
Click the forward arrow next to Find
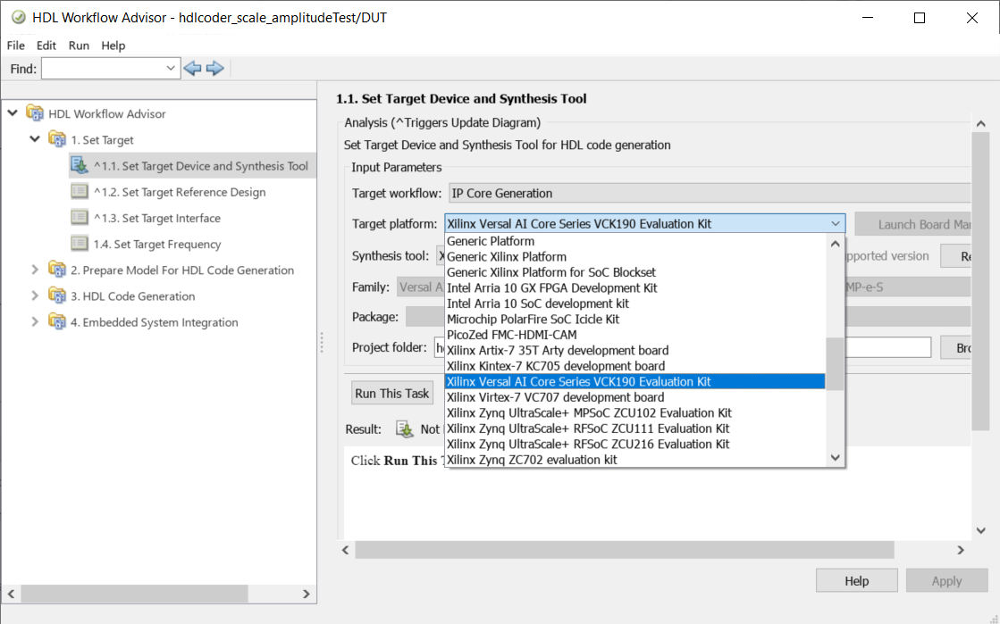point(214,69)
